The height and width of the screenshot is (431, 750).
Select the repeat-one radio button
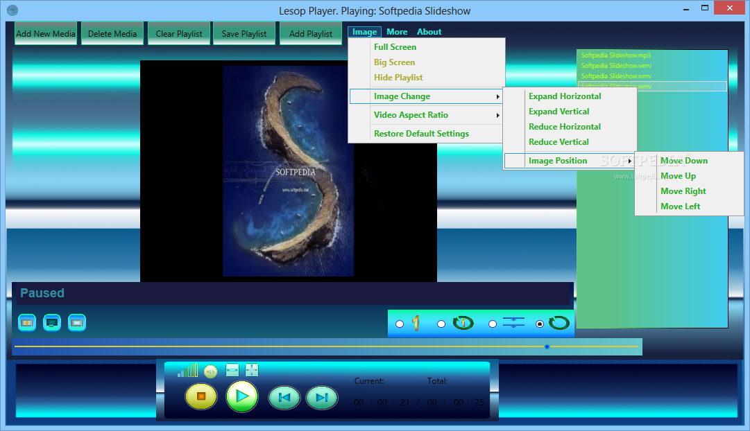[441, 324]
